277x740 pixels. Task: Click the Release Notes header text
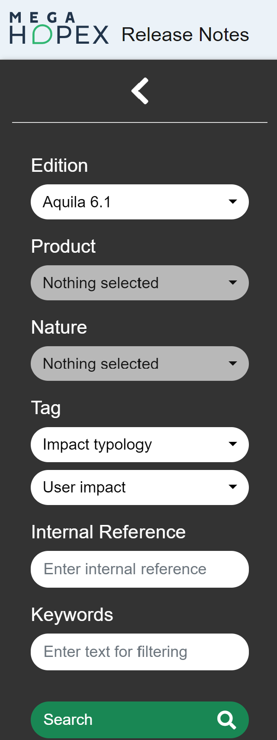tap(185, 34)
